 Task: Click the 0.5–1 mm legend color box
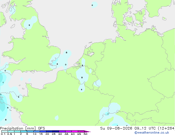pyautogui.click(x=11, y=131)
